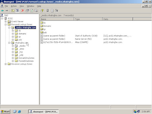The image size is (152, 114).
Task: Click the Show Desktop quick launch icon
Action: pyautogui.click(x=15, y=112)
